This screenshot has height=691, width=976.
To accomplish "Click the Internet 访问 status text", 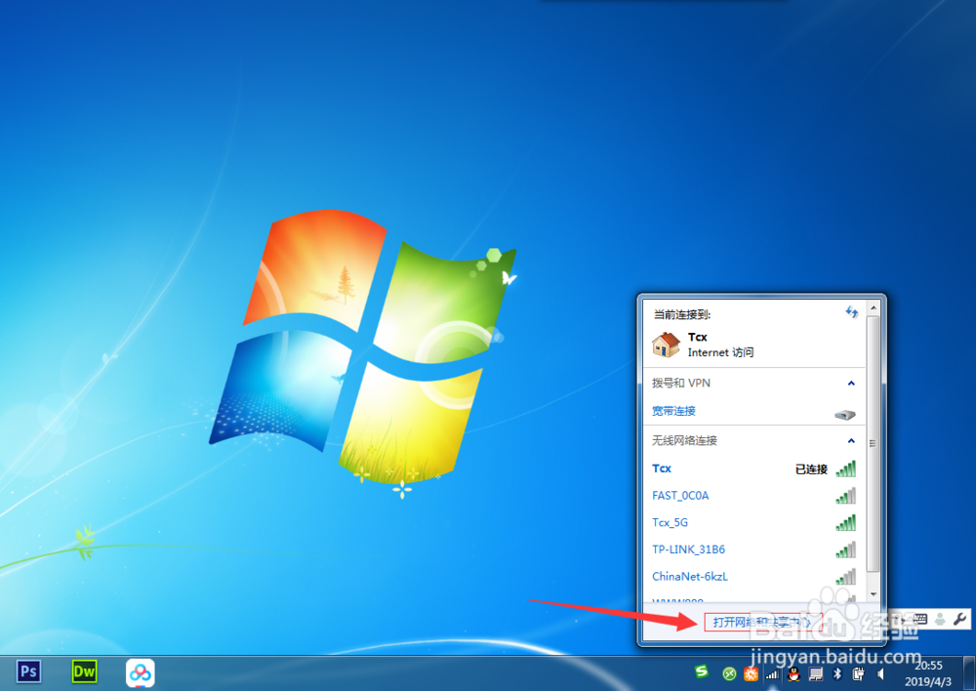I will click(x=720, y=352).
